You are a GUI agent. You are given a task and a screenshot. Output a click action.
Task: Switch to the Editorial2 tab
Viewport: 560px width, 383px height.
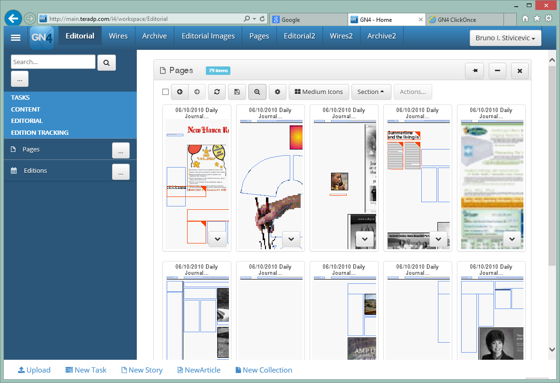(299, 36)
